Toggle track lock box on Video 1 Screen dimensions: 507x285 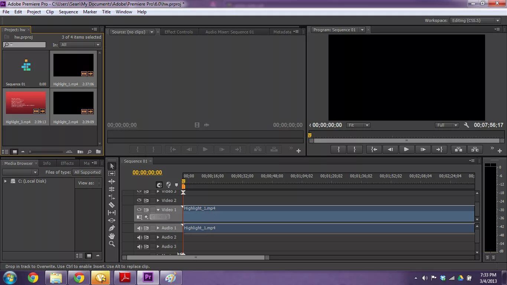[x=153, y=209]
